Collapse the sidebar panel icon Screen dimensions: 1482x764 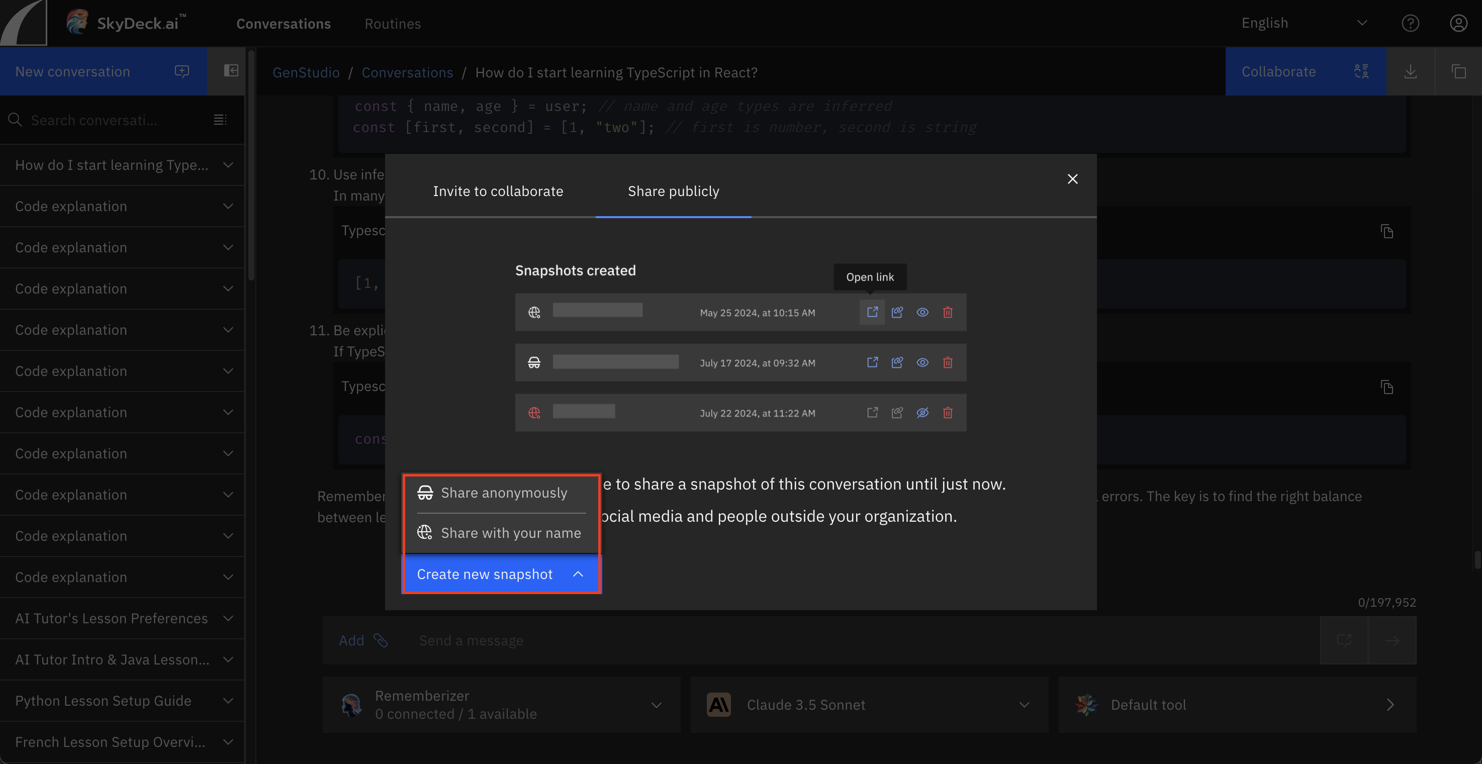coord(231,71)
